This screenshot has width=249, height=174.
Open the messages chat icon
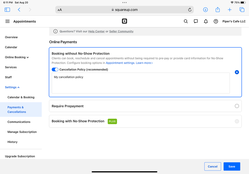196,21
